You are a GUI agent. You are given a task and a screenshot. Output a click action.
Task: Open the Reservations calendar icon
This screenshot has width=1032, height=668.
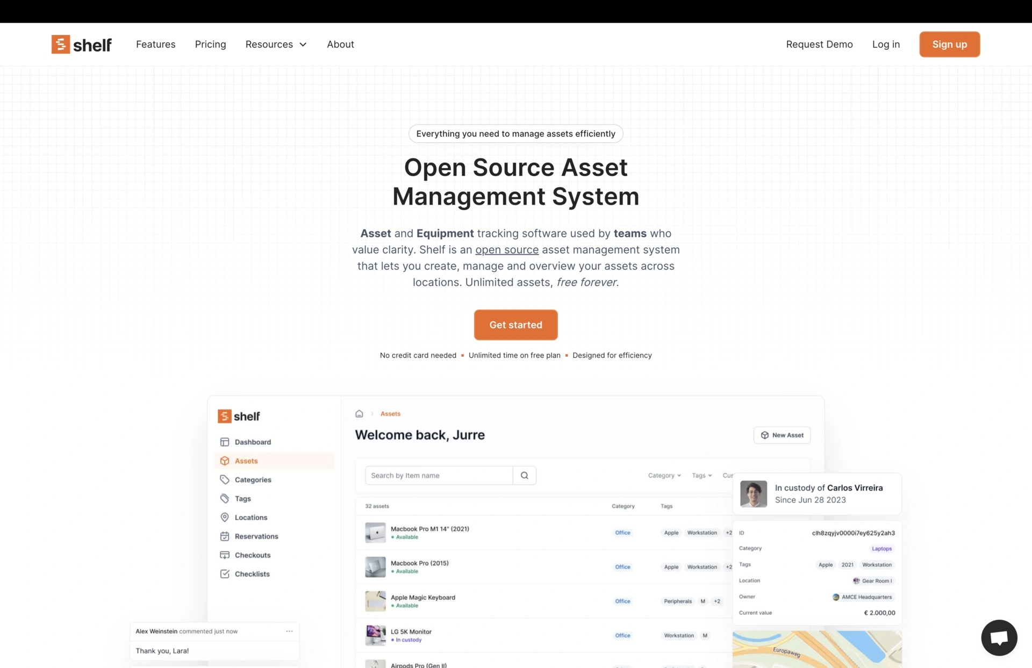(x=225, y=536)
